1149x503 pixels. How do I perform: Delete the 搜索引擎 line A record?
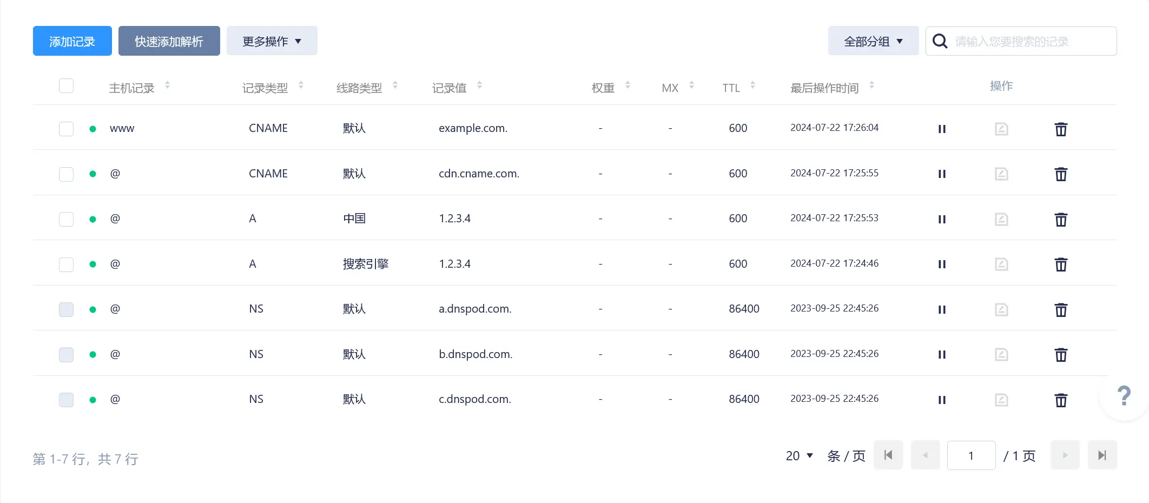(x=1061, y=264)
